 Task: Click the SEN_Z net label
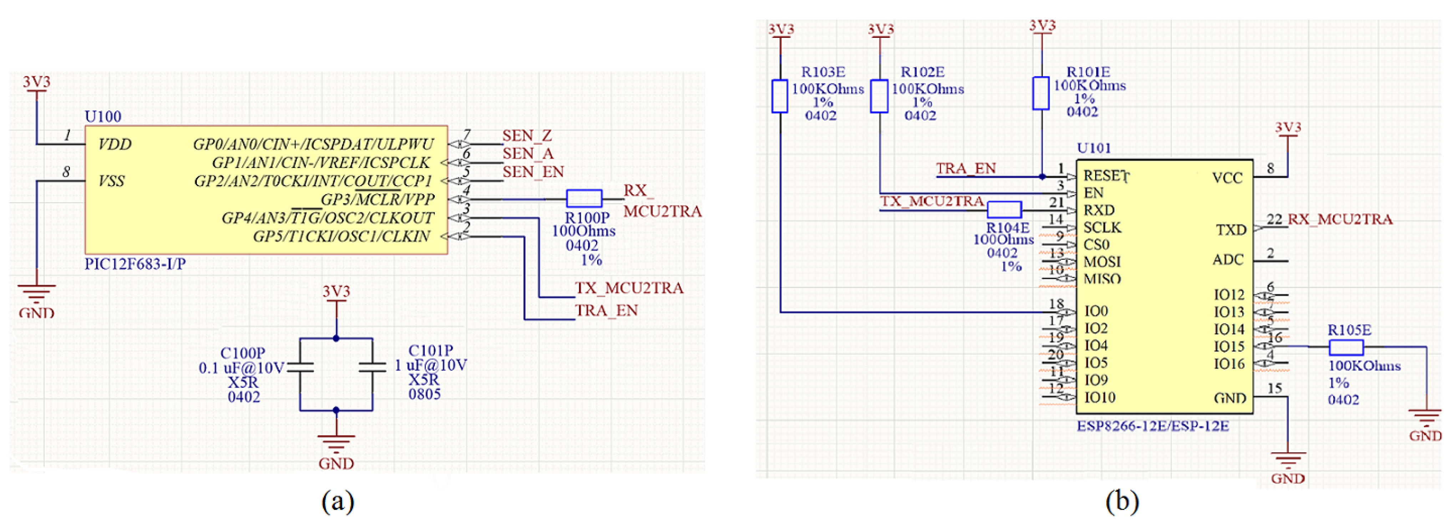(x=526, y=136)
